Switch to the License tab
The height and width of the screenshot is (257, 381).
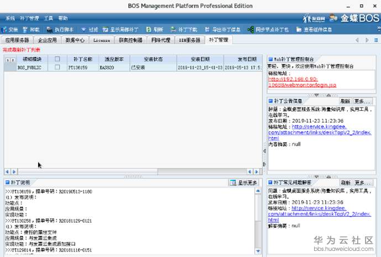102,40
